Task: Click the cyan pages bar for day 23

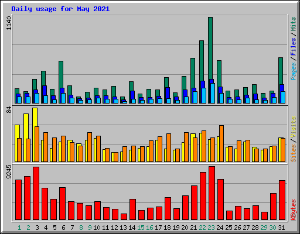Action: click(x=213, y=93)
